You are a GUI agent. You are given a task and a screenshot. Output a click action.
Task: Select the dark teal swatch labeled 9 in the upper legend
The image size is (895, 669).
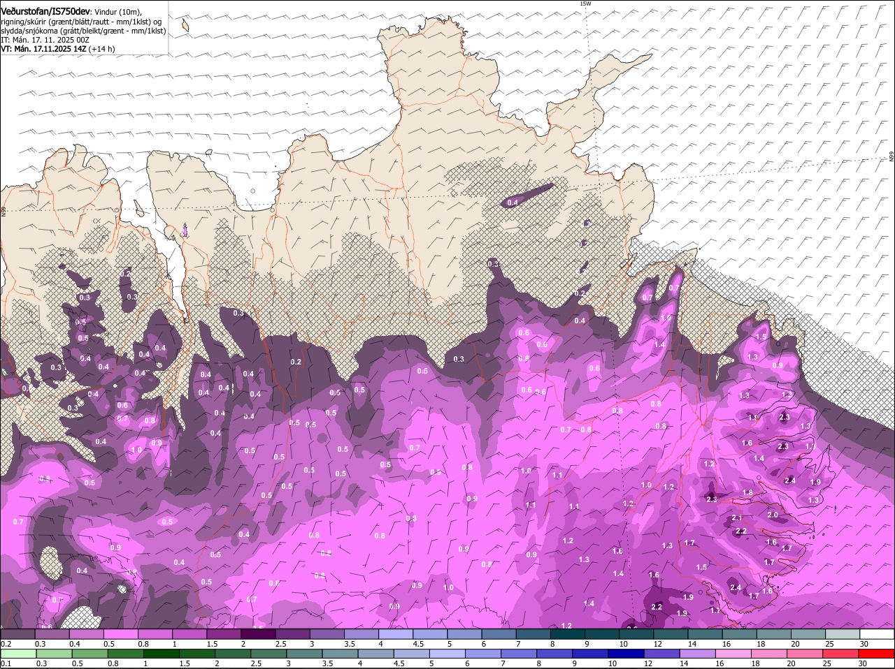[x=601, y=634]
